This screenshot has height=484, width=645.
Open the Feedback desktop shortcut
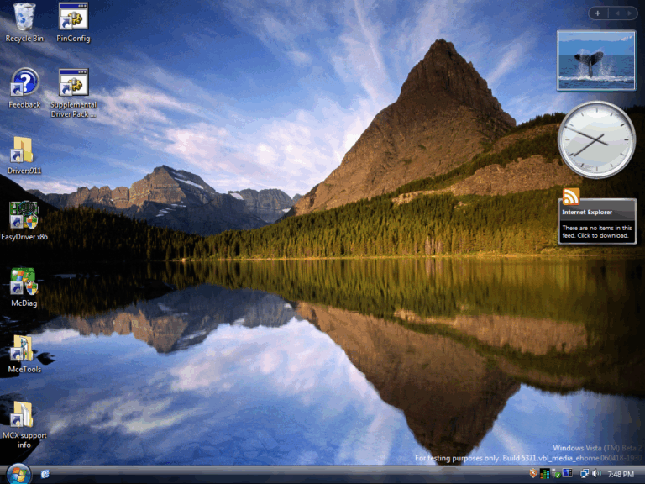24,83
